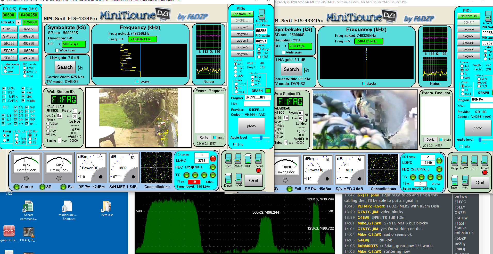This screenshot has width=493, height=254.
Task: Toggle the Expert switch in front window
Action: tap(228, 178)
